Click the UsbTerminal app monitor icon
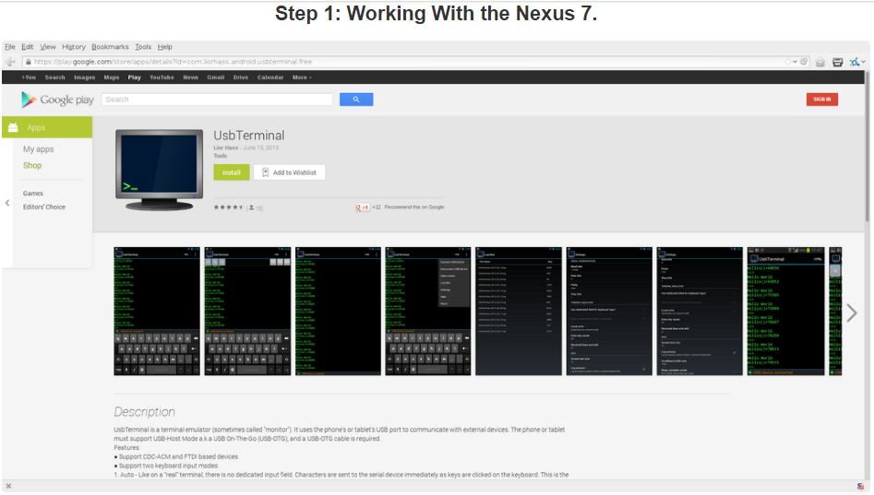 tap(160, 170)
